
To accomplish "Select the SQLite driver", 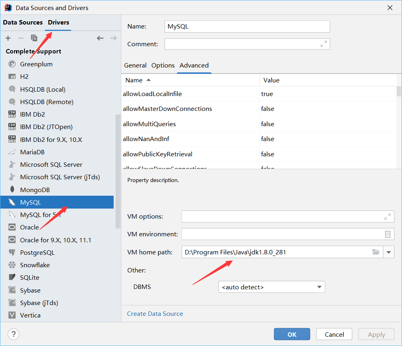I will tap(57, 278).
